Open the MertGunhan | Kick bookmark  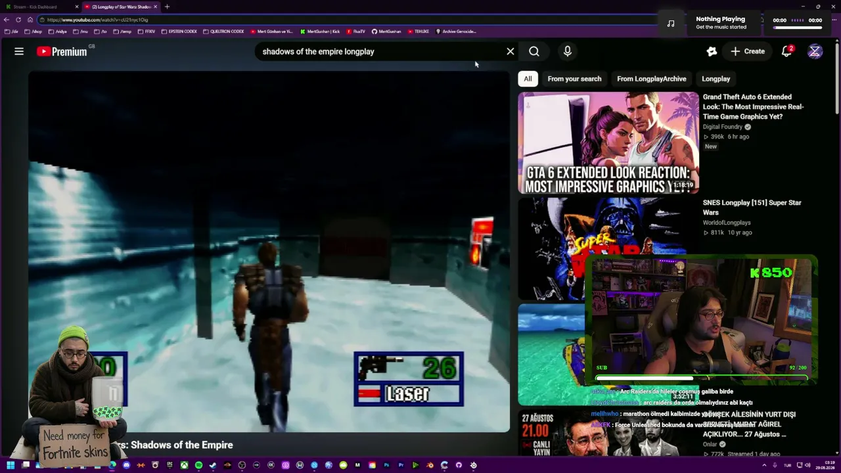point(320,32)
